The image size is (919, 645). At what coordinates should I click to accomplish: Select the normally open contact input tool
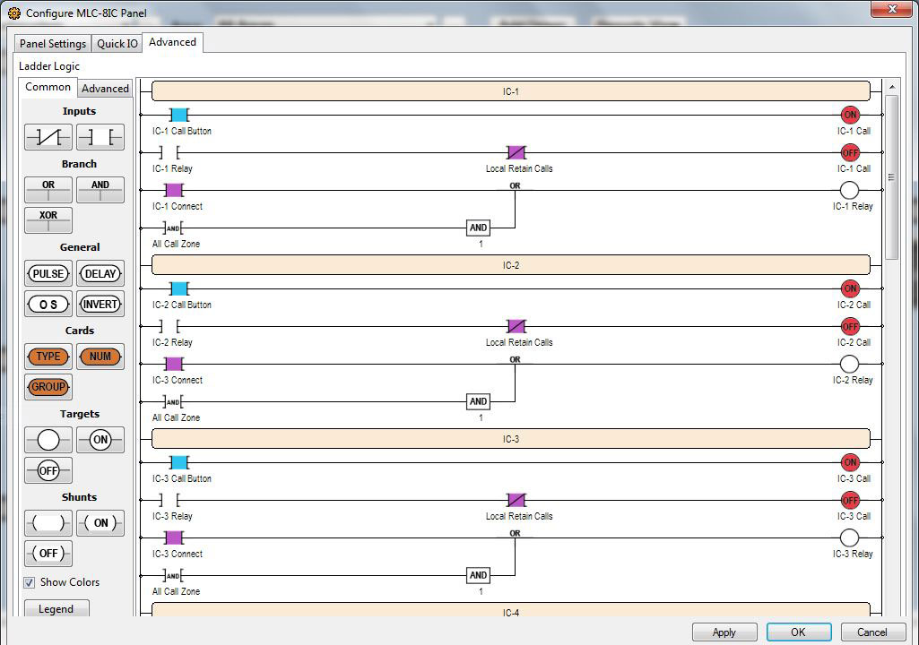pyautogui.click(x=100, y=137)
